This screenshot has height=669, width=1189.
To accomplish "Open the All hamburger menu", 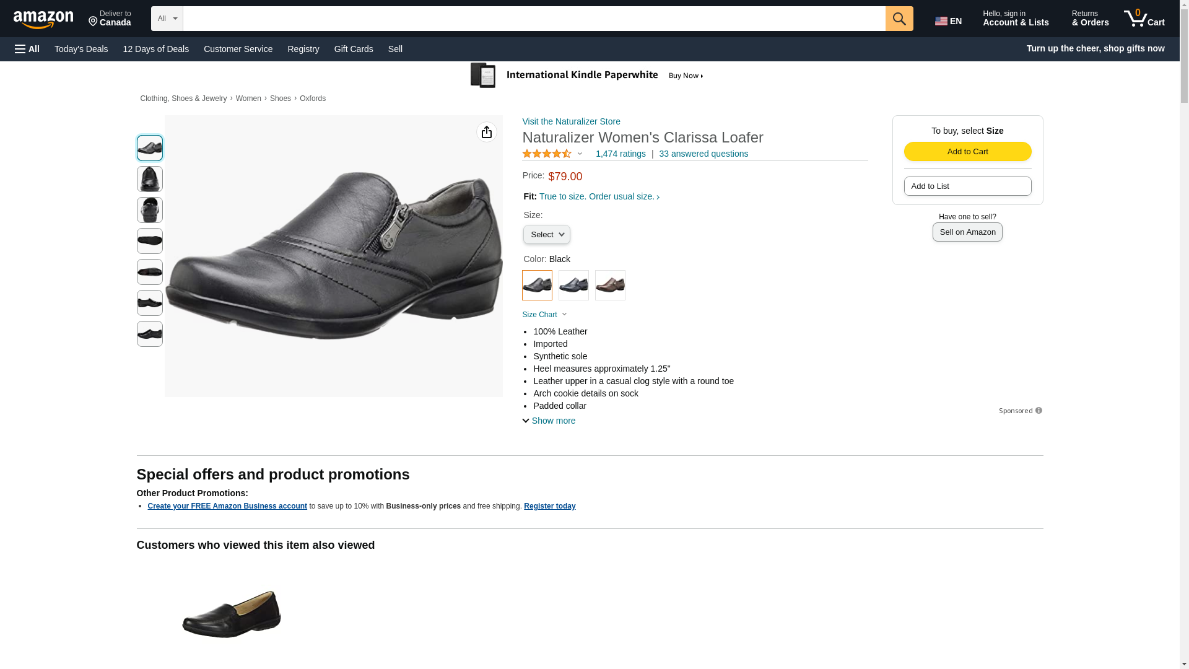I will 27,49.
